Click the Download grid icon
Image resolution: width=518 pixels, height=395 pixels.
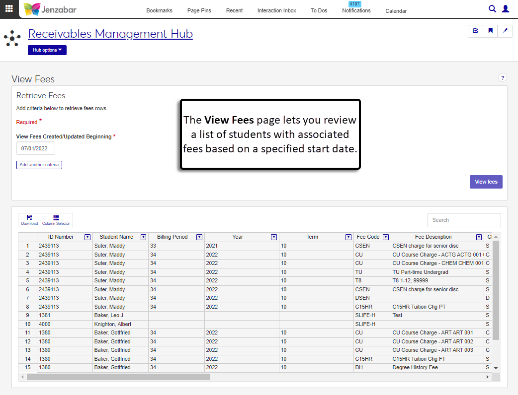click(29, 220)
